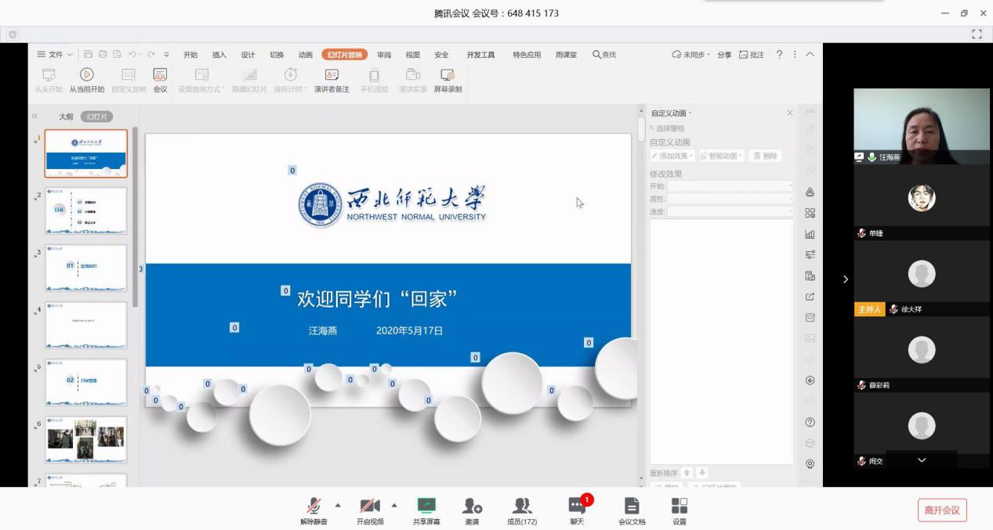Open the 动画 ribbon tab
This screenshot has width=993, height=530.
coord(306,55)
